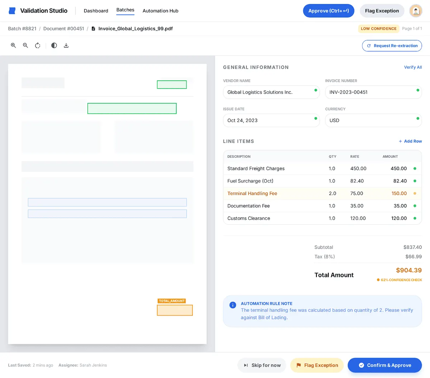
Task: Click the user avatar in the header
Action: tap(415, 10)
